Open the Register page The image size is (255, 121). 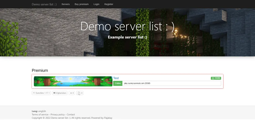click(109, 4)
